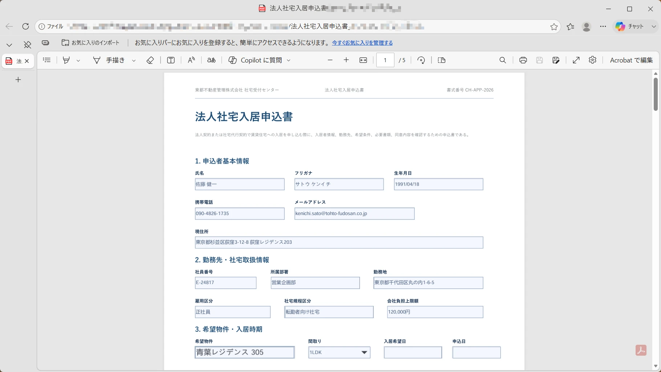Select the 手描き draw tool

tap(109, 60)
